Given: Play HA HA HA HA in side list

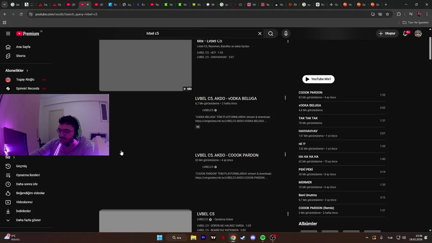Looking at the screenshot, I should (342, 159).
